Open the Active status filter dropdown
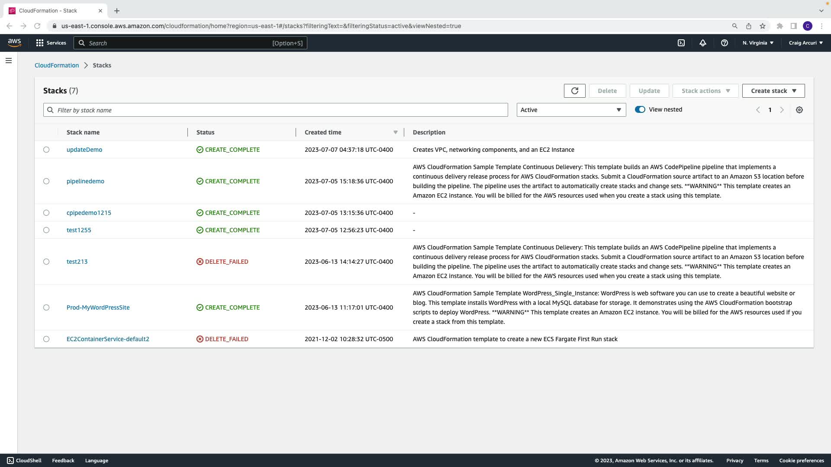Screen dimensions: 831x467 pyautogui.click(x=571, y=110)
